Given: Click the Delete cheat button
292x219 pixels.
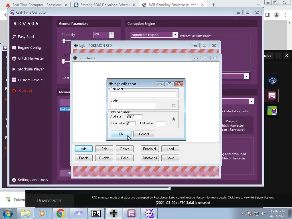Looking at the screenshot, I should [125, 149].
